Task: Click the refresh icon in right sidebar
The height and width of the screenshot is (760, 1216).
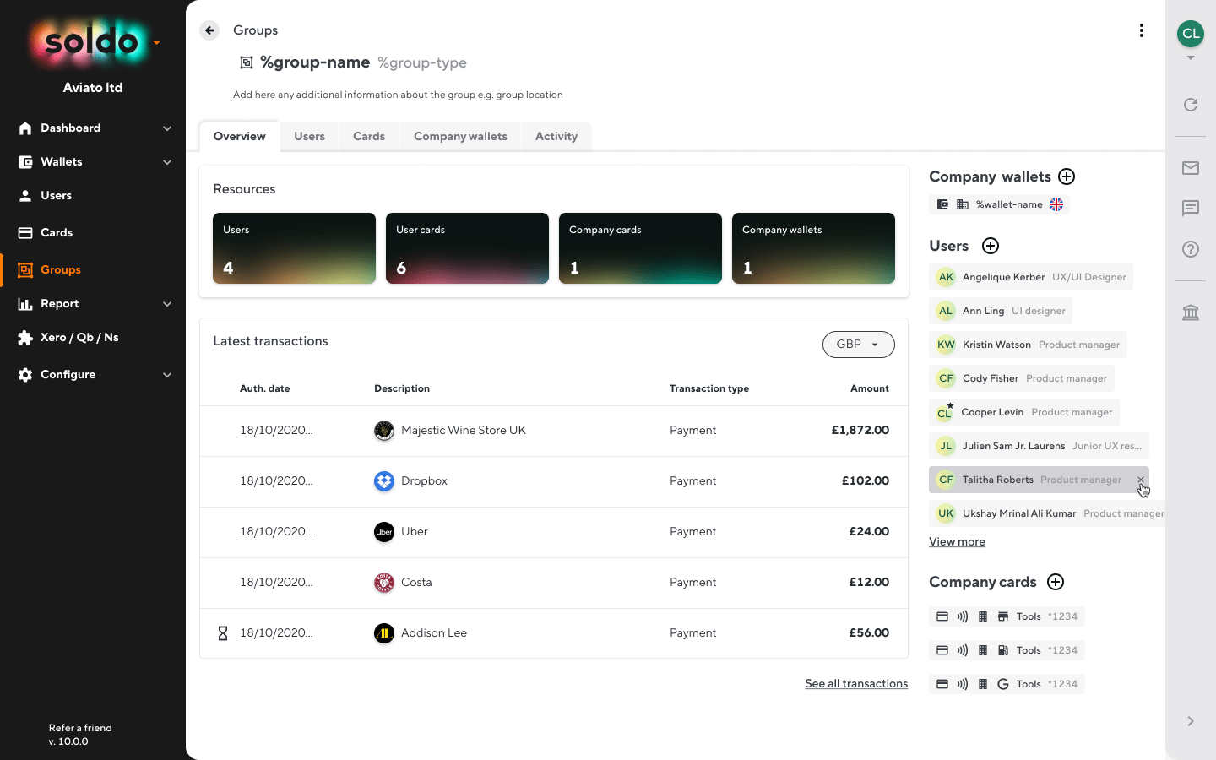Action: [x=1191, y=105]
